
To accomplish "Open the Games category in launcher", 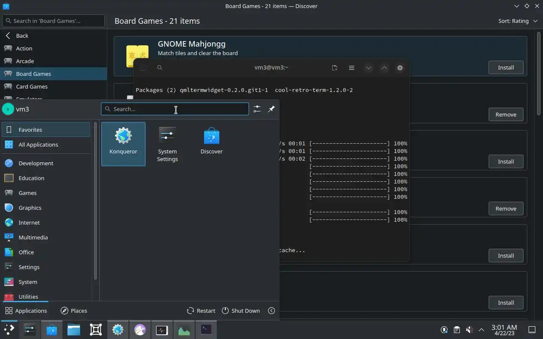I will 46,193.
